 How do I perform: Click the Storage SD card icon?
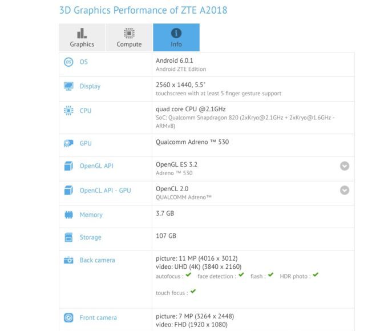tap(68, 237)
